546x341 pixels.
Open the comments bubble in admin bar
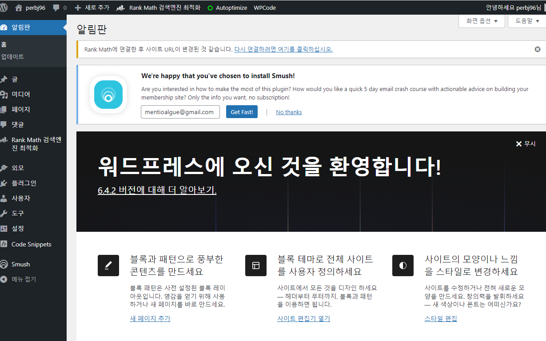(56, 8)
